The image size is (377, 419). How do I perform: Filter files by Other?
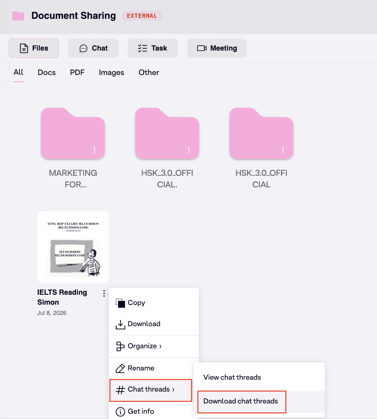(149, 72)
